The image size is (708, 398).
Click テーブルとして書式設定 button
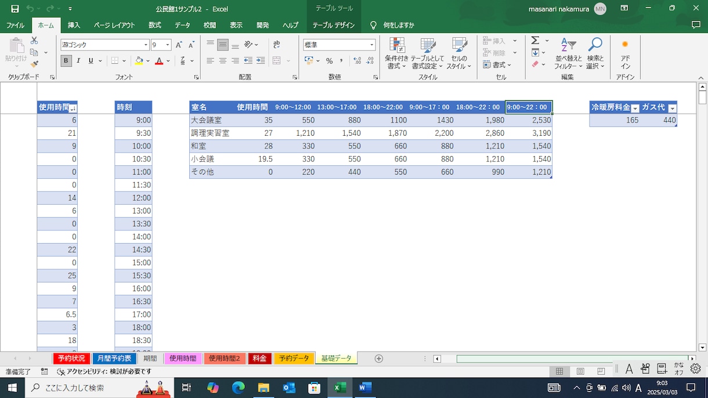428,54
